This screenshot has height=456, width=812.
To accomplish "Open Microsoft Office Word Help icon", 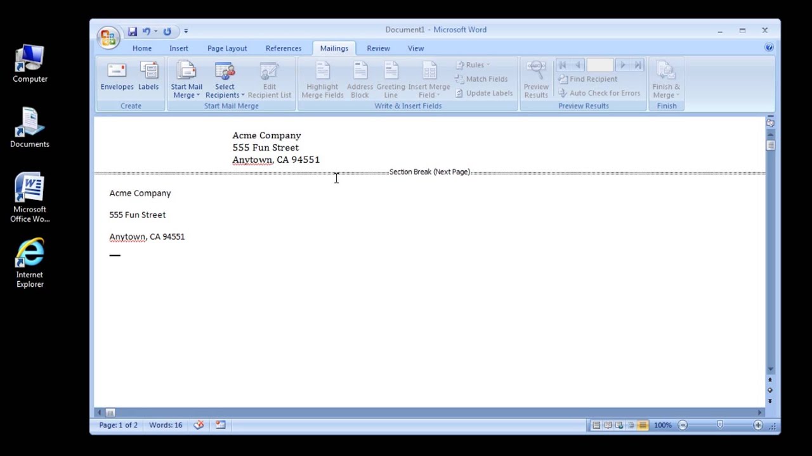I will pos(769,47).
